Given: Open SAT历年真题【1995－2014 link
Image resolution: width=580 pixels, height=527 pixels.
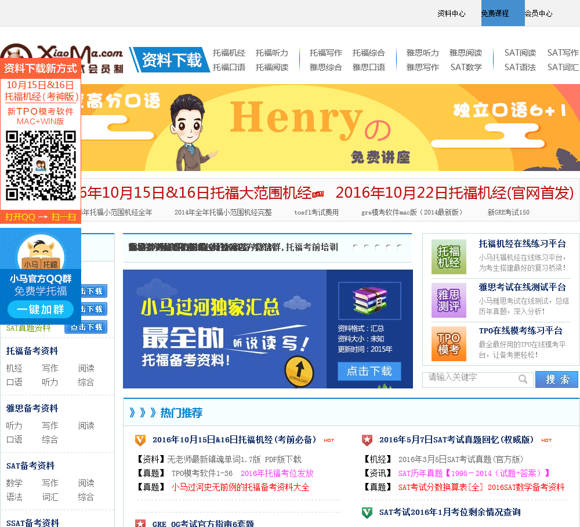Looking at the screenshot, I should coord(474,474).
